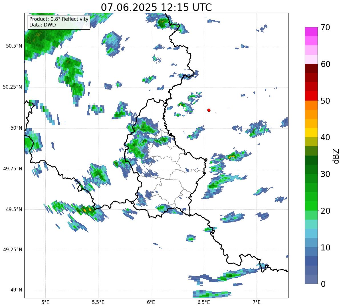The image size is (343, 308).
Task: Click the "Data: DWD" source label
Action: [43, 25]
